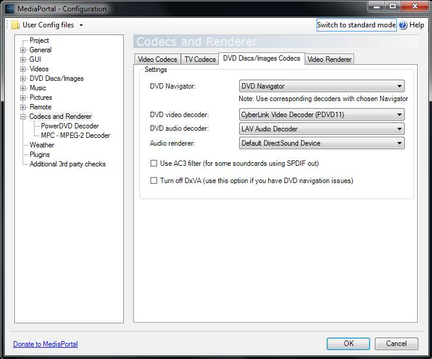Select Weather in the settings tree
Viewport: 432px width, 359px height.
(42, 145)
